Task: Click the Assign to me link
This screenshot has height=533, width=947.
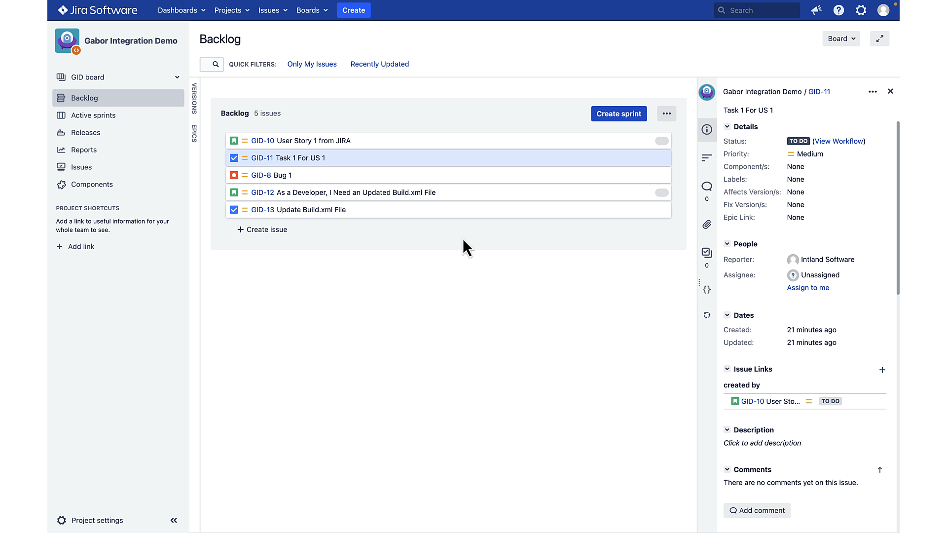Action: (x=807, y=288)
